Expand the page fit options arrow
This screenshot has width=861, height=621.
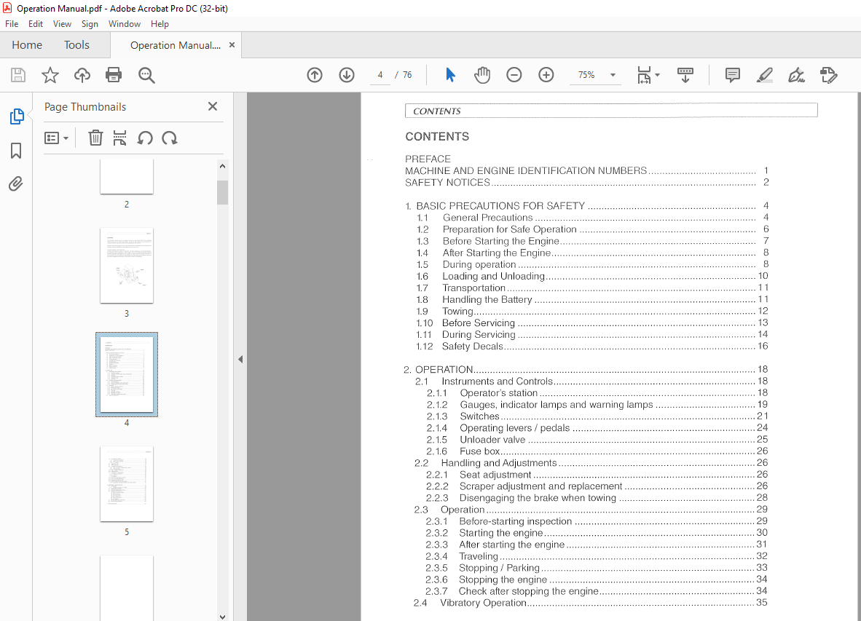tap(657, 75)
